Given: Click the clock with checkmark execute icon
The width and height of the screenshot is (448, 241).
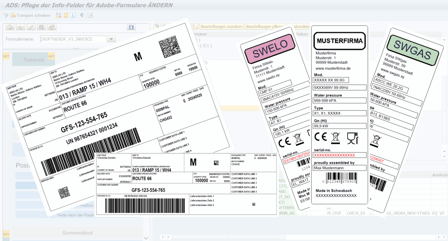Looking at the screenshot, I should (10, 27).
